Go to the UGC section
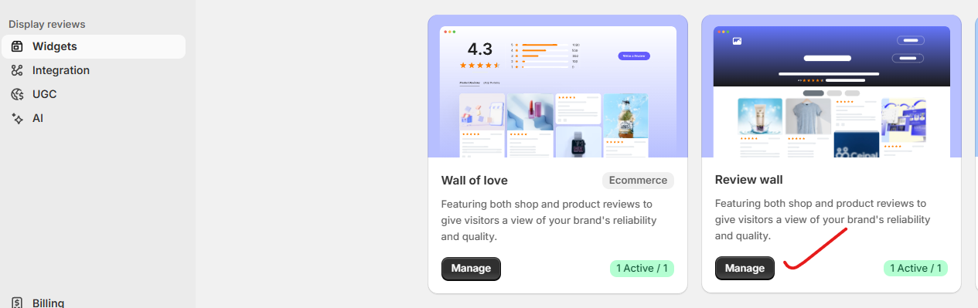 coord(94,94)
